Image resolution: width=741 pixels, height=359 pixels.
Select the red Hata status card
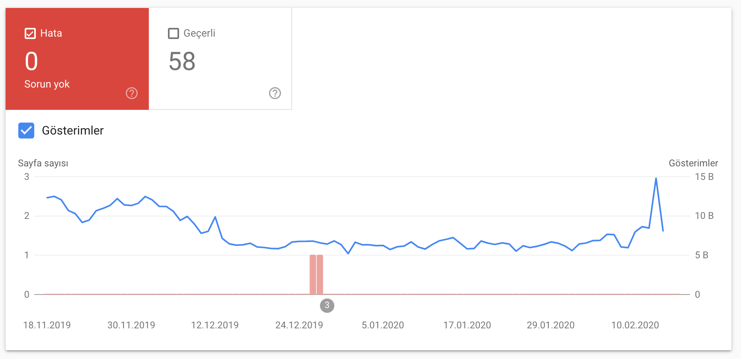77,59
